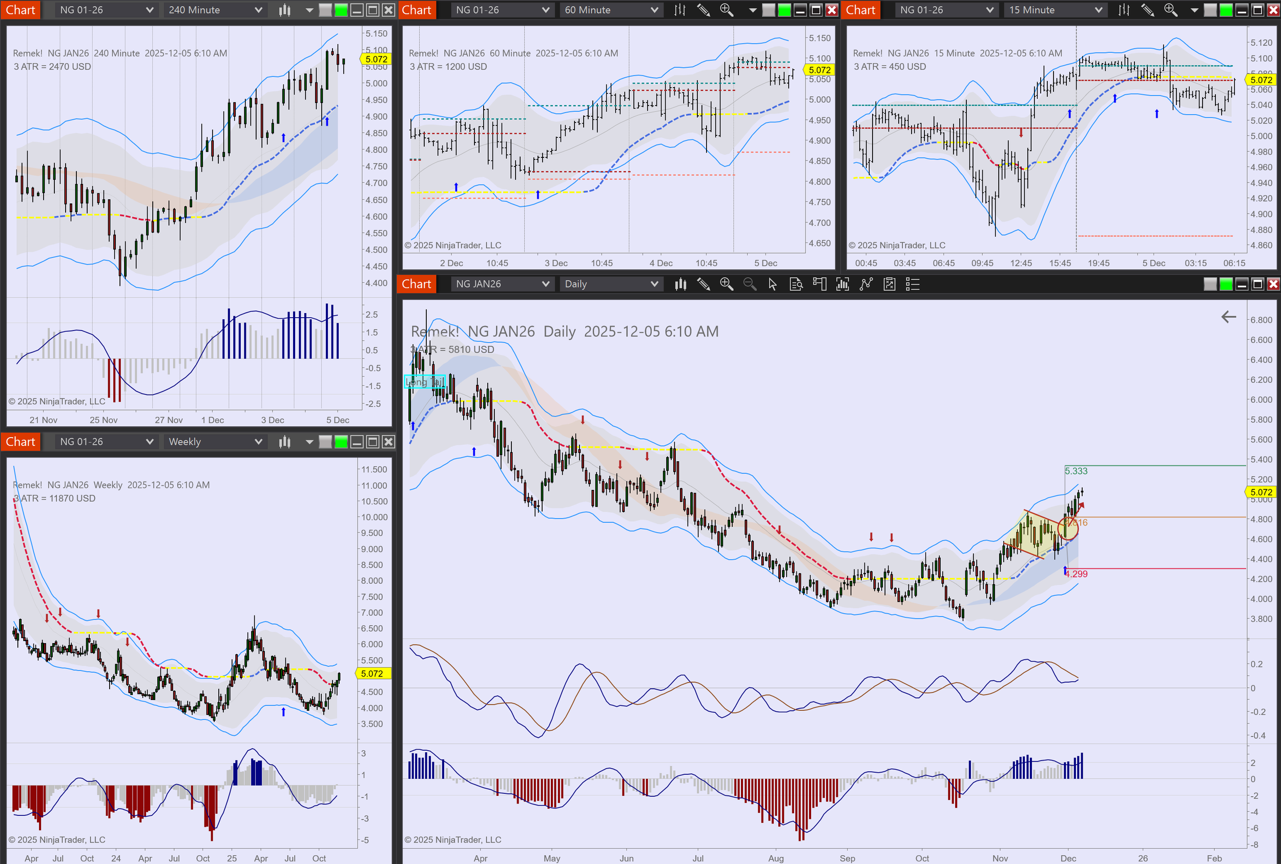The width and height of the screenshot is (1281, 864).
Task: Expand instrument dropdown in 240 Minute chart
Action: click(107, 10)
